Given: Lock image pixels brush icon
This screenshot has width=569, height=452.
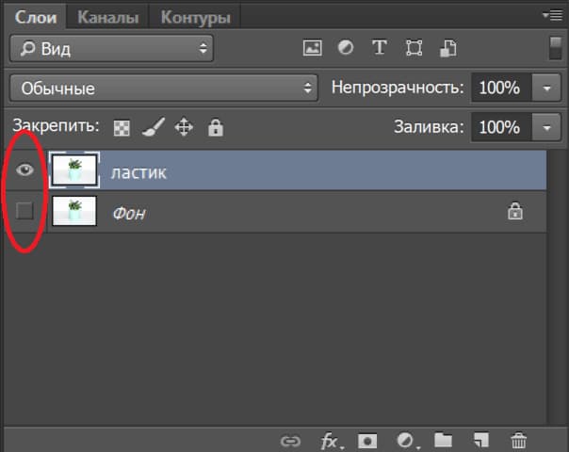Looking at the screenshot, I should pyautogui.click(x=154, y=127).
